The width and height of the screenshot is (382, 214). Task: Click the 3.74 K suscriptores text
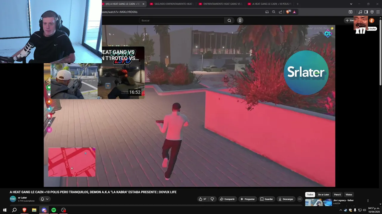pos(26,201)
